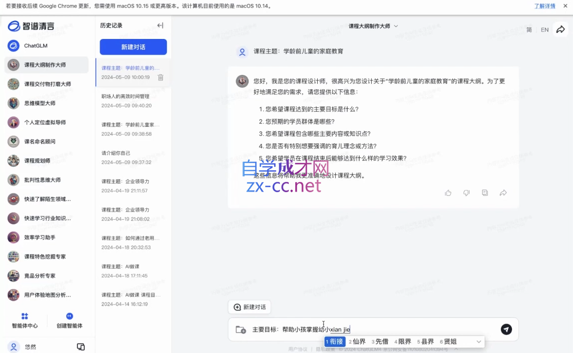Open 快速了解陌生领域 agent
The height and width of the screenshot is (353, 573).
tap(46, 199)
